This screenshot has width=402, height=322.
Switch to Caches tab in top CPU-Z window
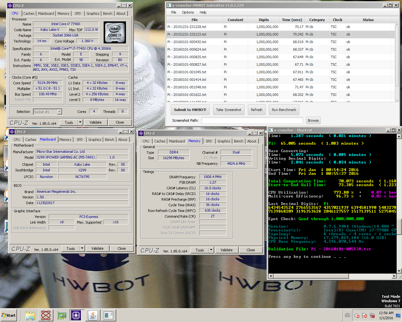point(29,14)
